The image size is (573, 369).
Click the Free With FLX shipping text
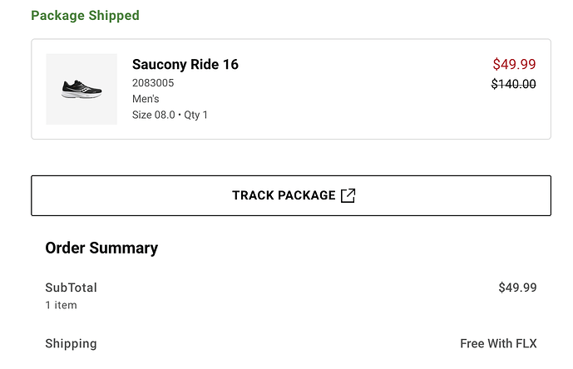tap(498, 343)
